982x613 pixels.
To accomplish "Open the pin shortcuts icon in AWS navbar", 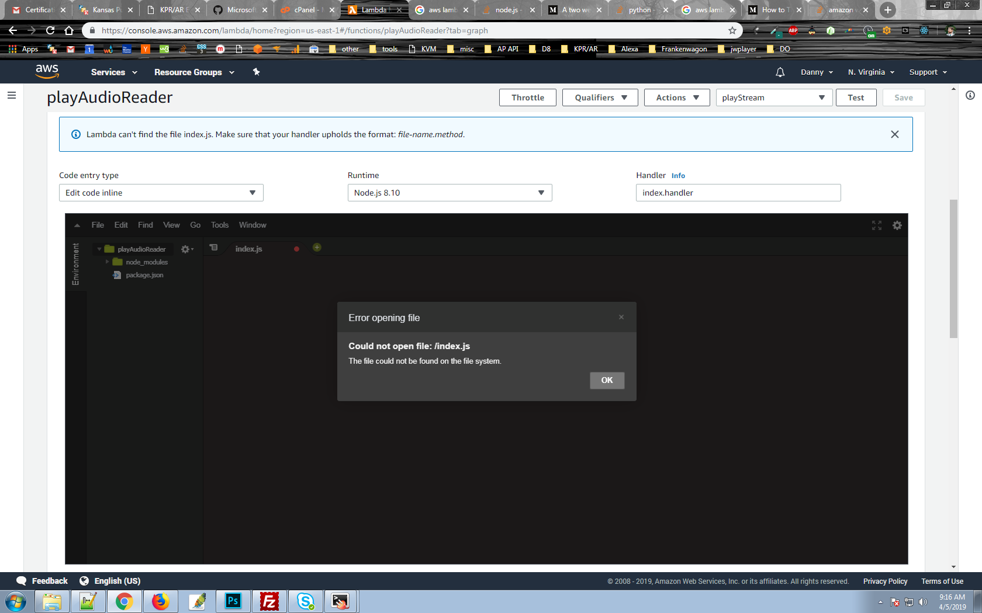I will coord(256,72).
